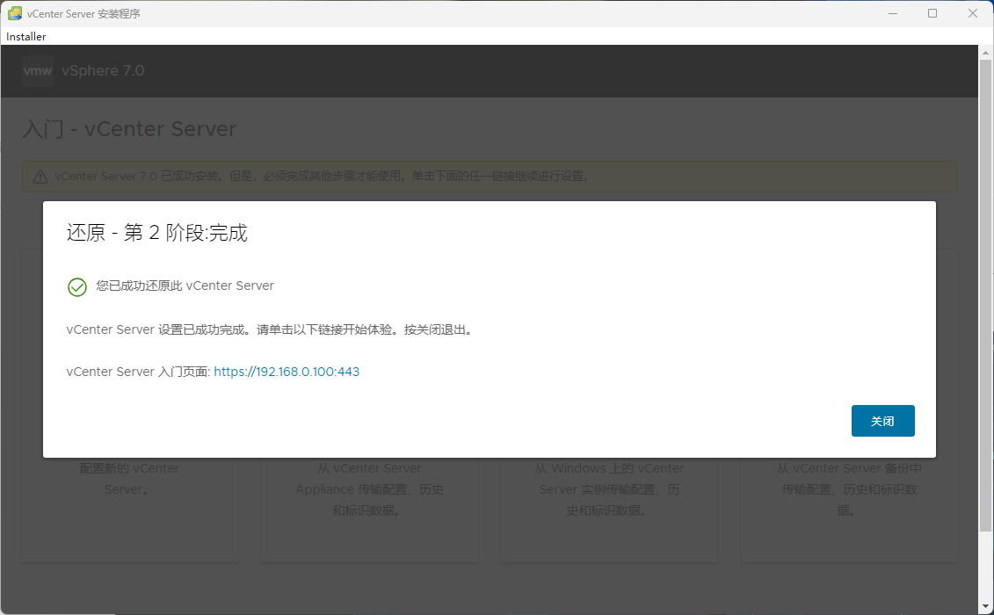Image resolution: width=994 pixels, height=615 pixels.
Task: Click the 还原 - 第 2 阶段:完成 dialog title
Action: click(157, 233)
